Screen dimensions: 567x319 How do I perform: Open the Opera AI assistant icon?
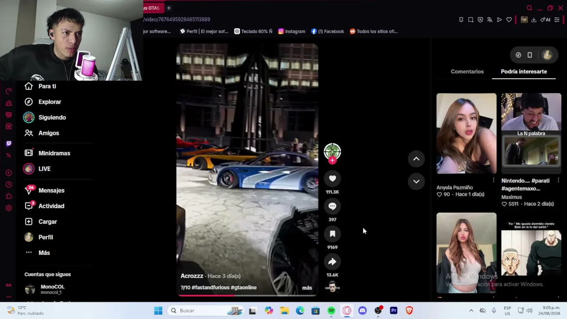[x=545, y=19]
